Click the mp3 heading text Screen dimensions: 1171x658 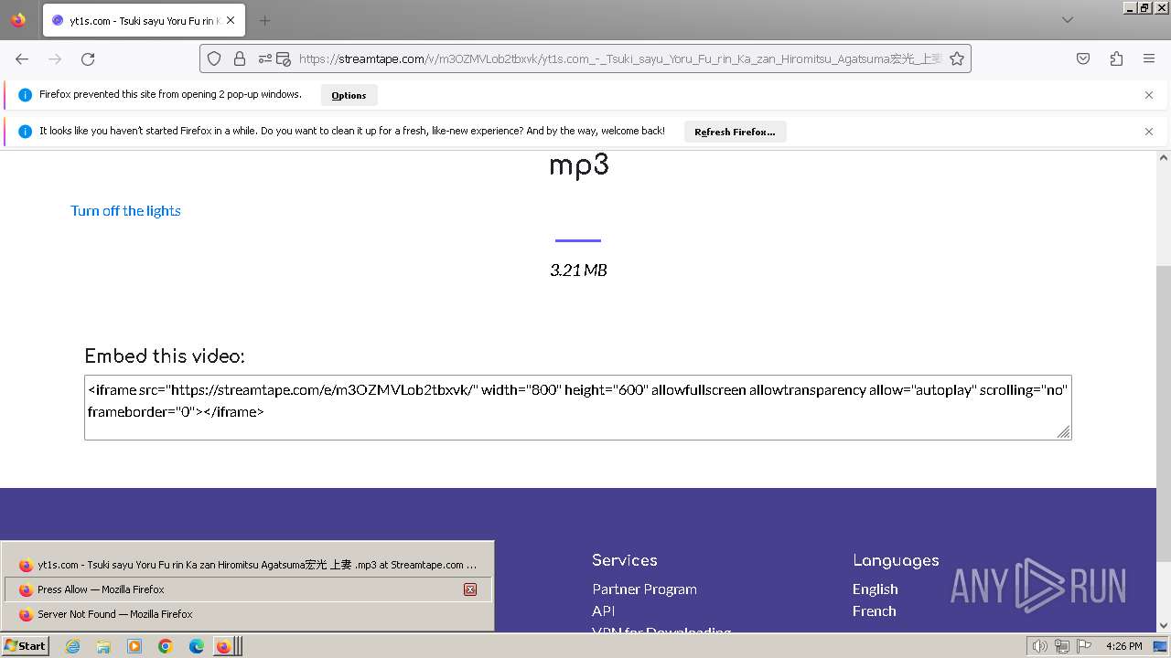[579, 165]
